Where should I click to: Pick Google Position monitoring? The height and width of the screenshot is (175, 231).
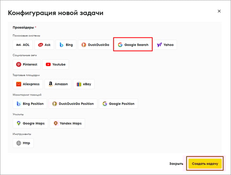119,104
